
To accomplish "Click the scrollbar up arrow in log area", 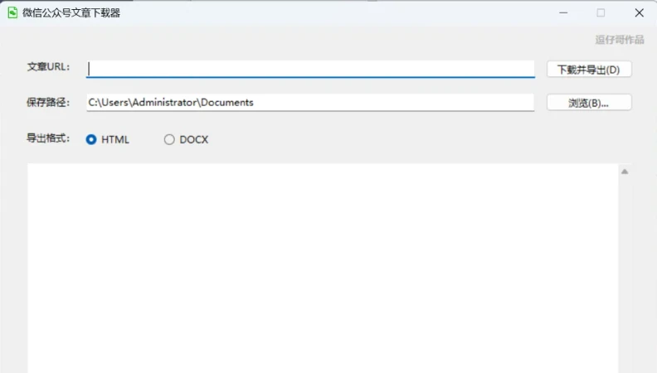I will tap(625, 172).
